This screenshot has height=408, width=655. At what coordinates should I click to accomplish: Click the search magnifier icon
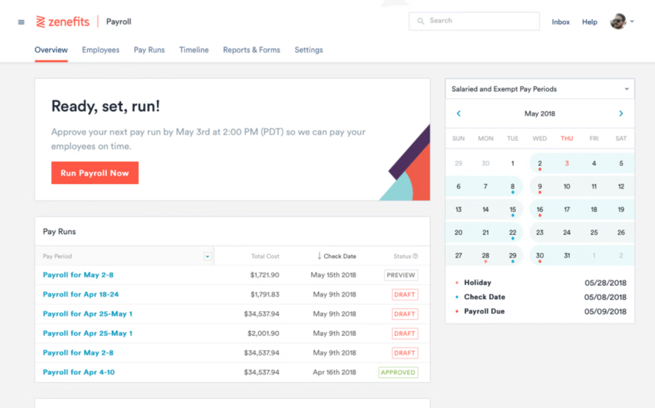click(420, 21)
